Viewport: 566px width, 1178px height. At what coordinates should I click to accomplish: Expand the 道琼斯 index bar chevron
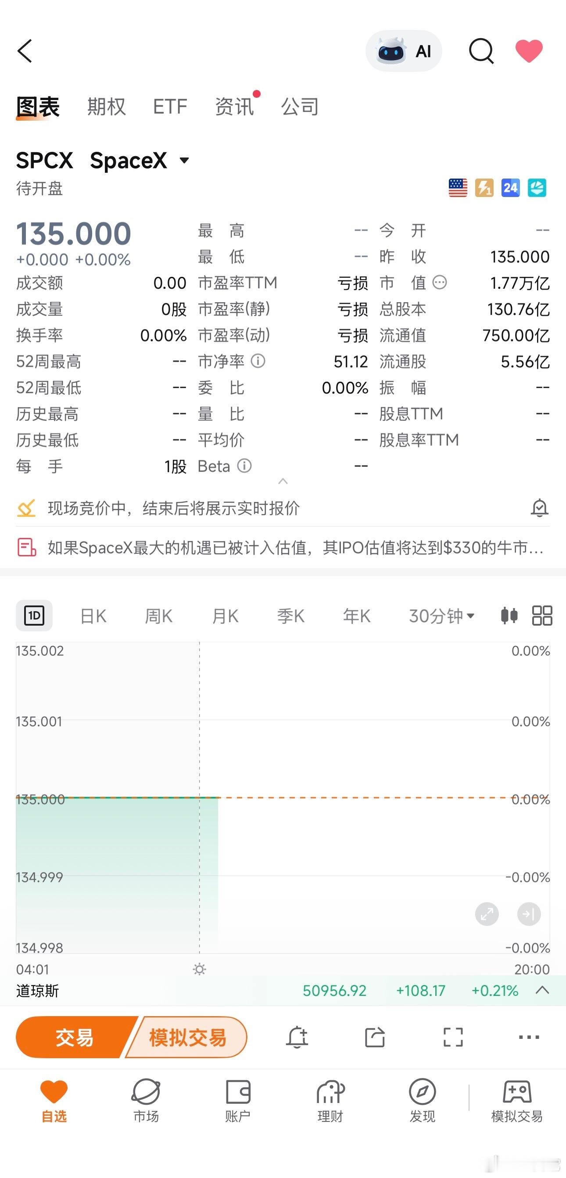click(542, 991)
